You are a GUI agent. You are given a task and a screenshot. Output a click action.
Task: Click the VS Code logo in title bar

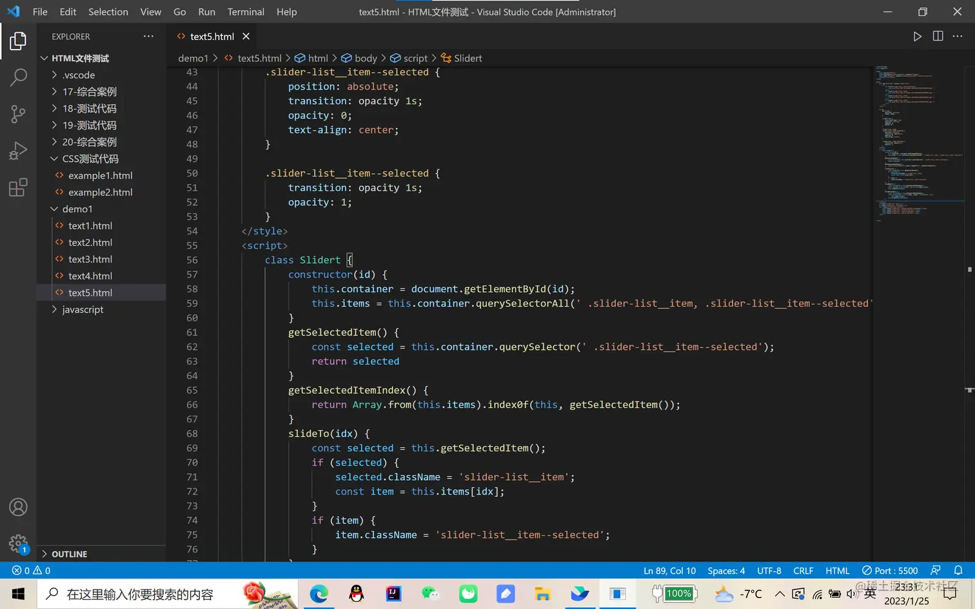14,12
